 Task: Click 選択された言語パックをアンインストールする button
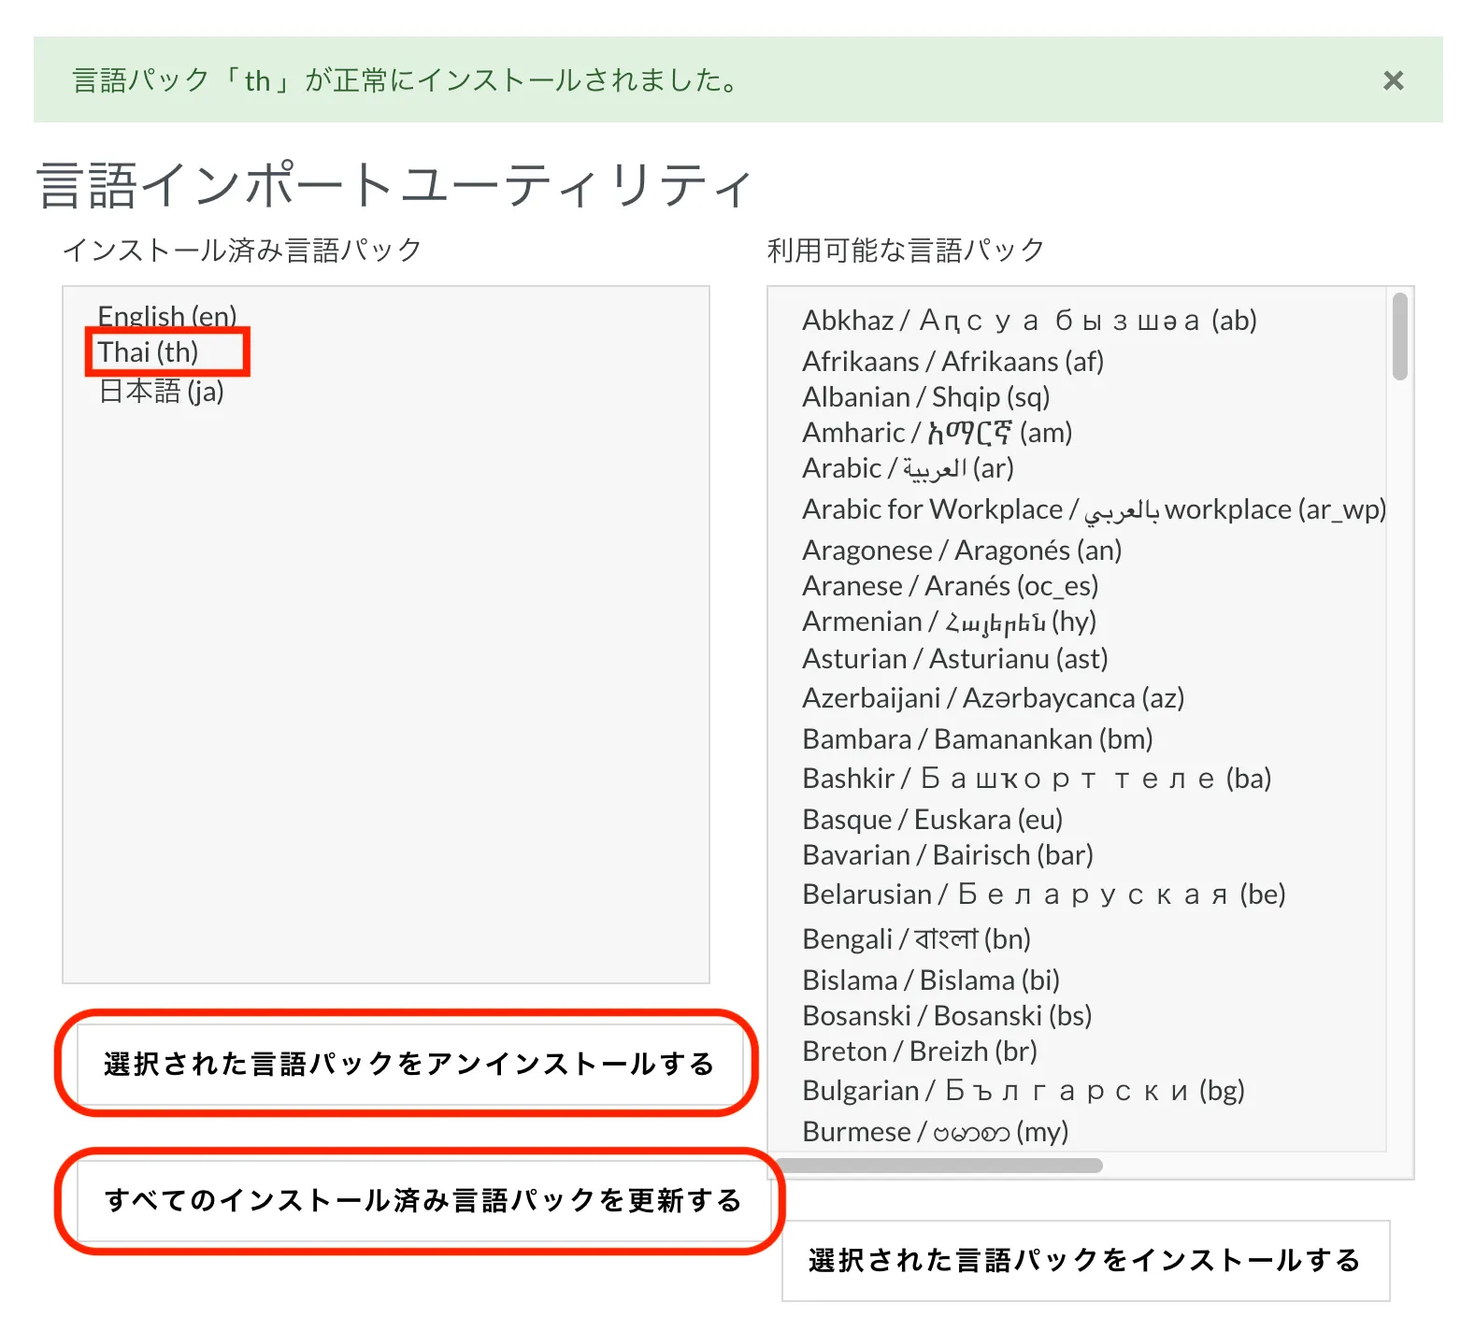[x=408, y=1064]
